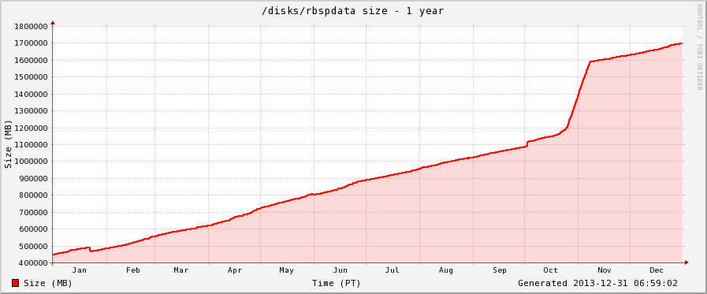The width and height of the screenshot is (707, 294).
Task: Click the Aug month label
Action: click(x=446, y=270)
